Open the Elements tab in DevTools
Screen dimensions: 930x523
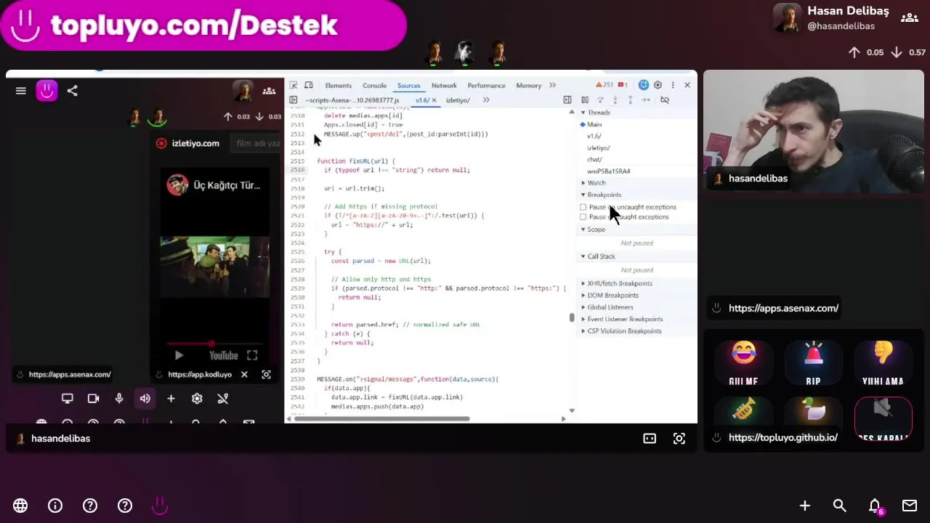pos(338,86)
